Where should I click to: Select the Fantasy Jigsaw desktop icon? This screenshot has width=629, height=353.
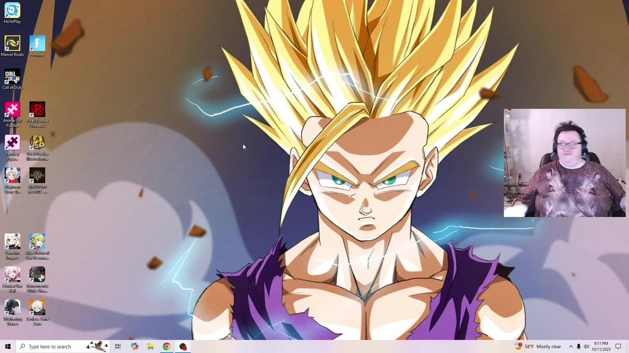tap(12, 148)
